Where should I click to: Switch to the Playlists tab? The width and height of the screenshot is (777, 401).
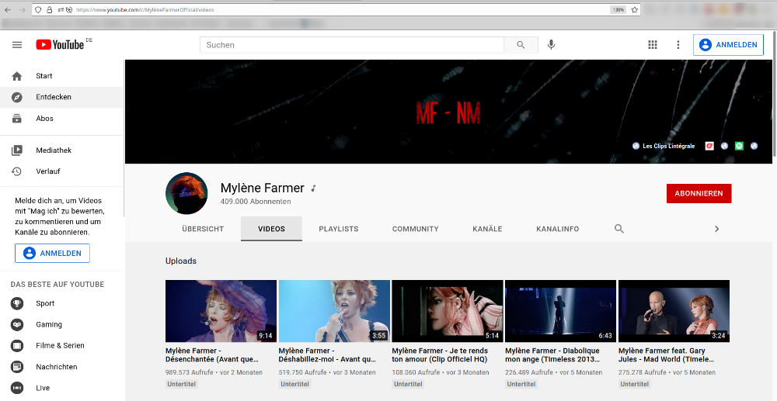click(338, 229)
